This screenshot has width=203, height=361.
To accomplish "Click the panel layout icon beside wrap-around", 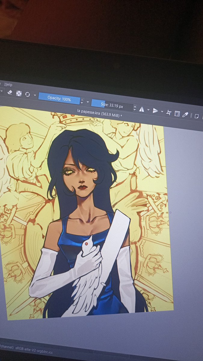I will 177,114.
